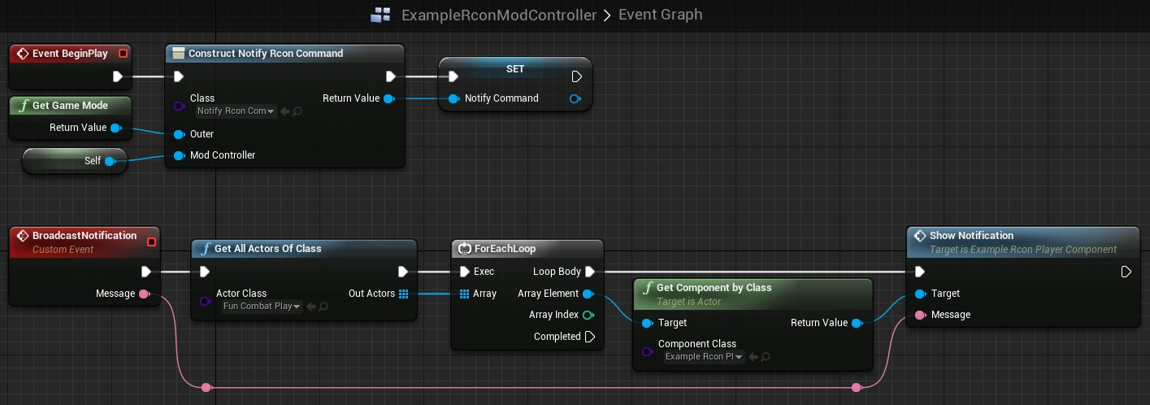Click the Completed exec pin
The width and height of the screenshot is (1150, 405).
(590, 337)
